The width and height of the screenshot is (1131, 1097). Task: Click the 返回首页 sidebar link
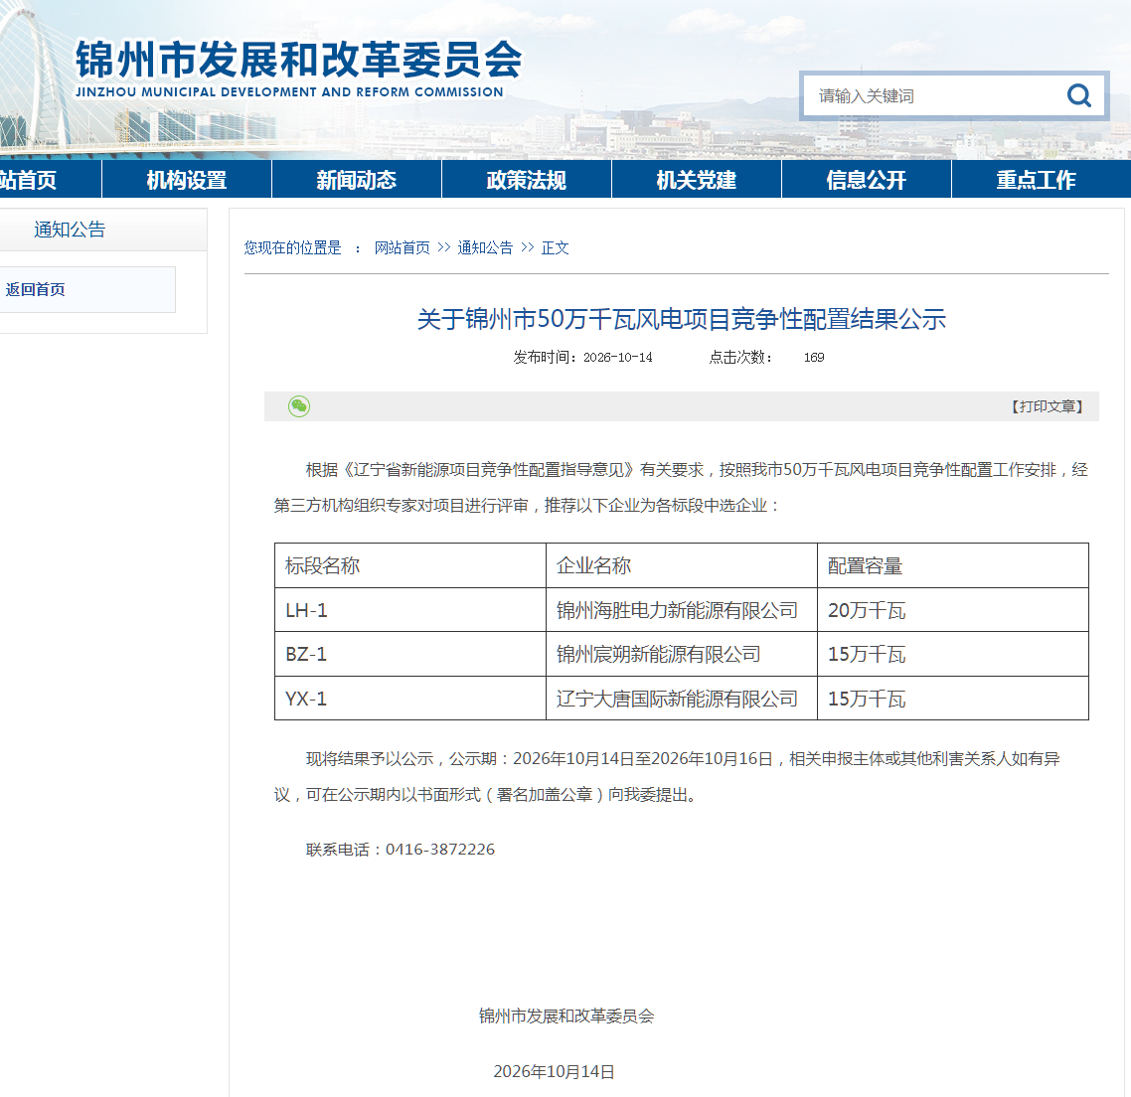[36, 289]
